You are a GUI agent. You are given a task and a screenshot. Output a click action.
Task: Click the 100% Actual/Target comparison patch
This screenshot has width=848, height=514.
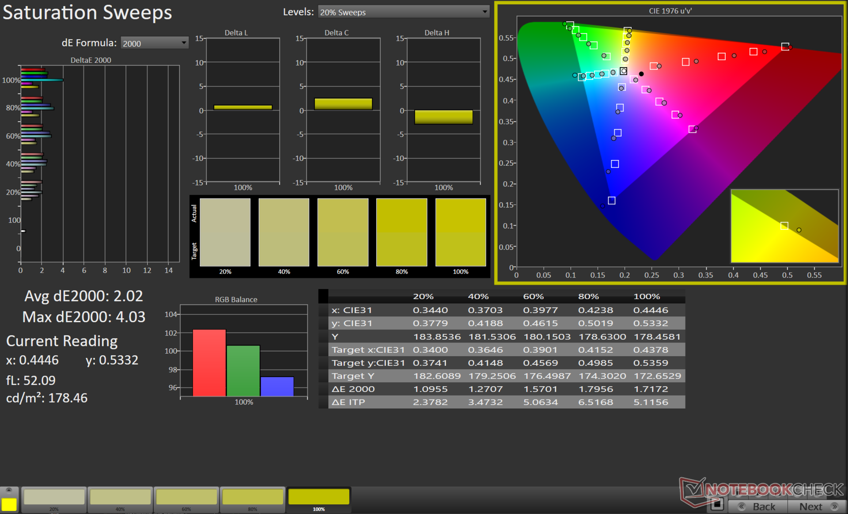(460, 232)
